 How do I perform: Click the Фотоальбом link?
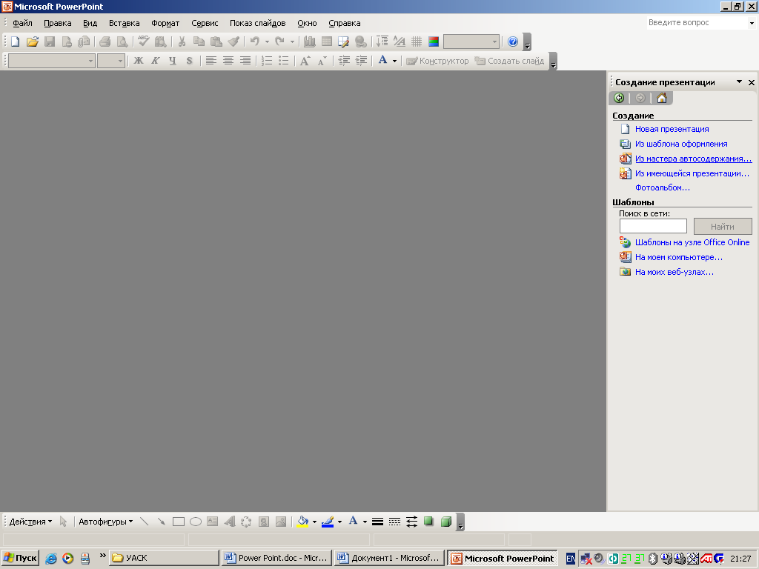pos(662,187)
